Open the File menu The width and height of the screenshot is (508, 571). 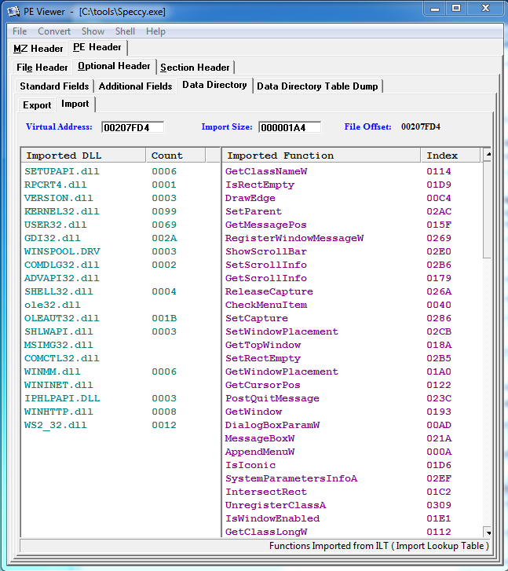[20, 31]
